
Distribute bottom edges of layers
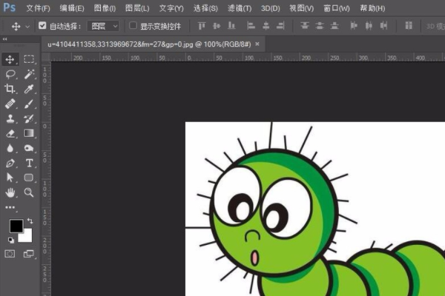tap(334, 26)
